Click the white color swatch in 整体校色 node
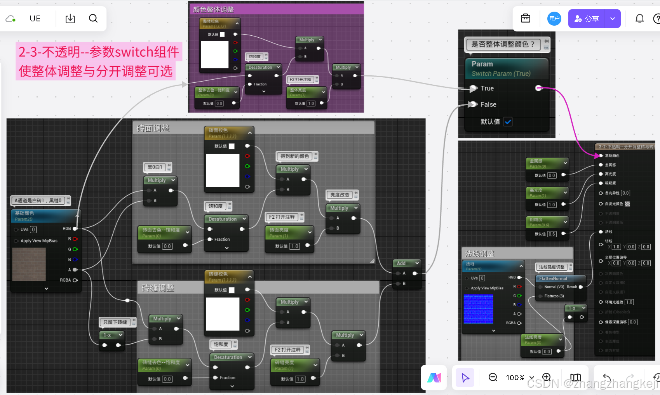Screen dimensions: 660x395 (214, 54)
